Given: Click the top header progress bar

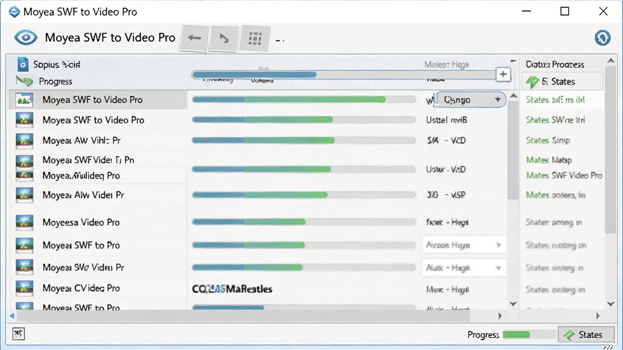Looking at the screenshot, I should pos(344,75).
